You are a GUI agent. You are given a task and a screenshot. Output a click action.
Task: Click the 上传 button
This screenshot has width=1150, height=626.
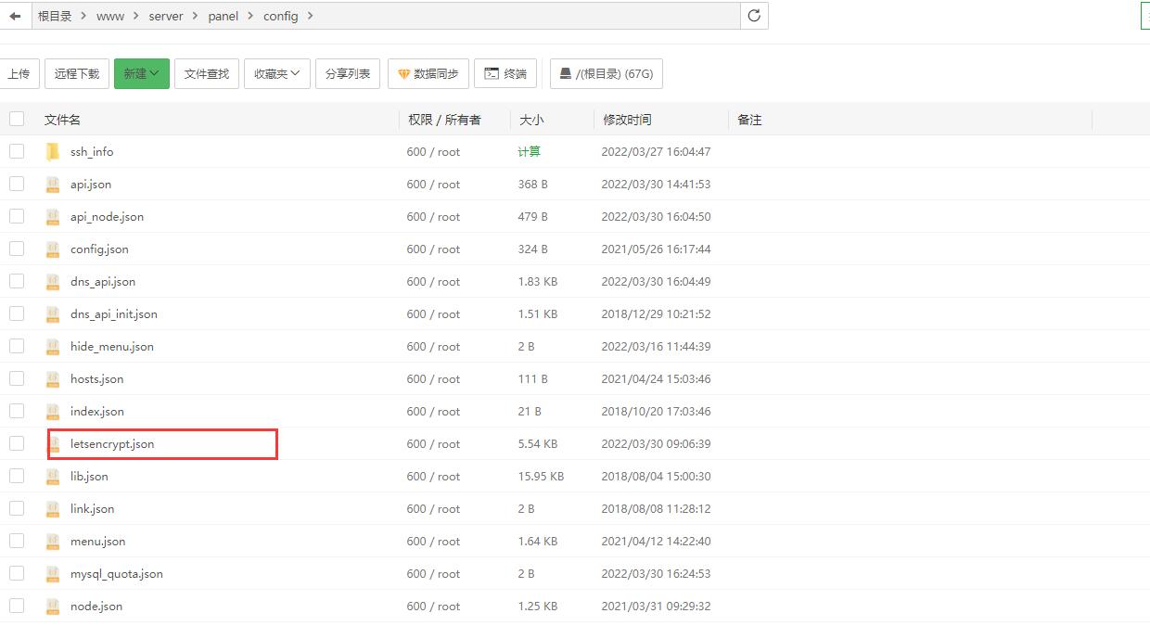tap(19, 74)
